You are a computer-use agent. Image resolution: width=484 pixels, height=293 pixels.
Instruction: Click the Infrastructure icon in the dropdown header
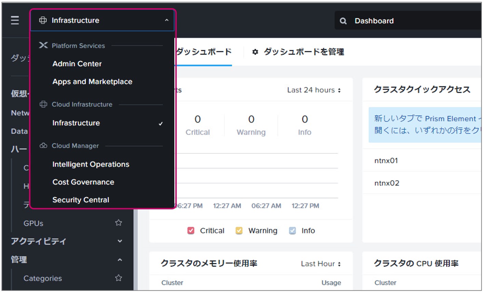click(43, 20)
